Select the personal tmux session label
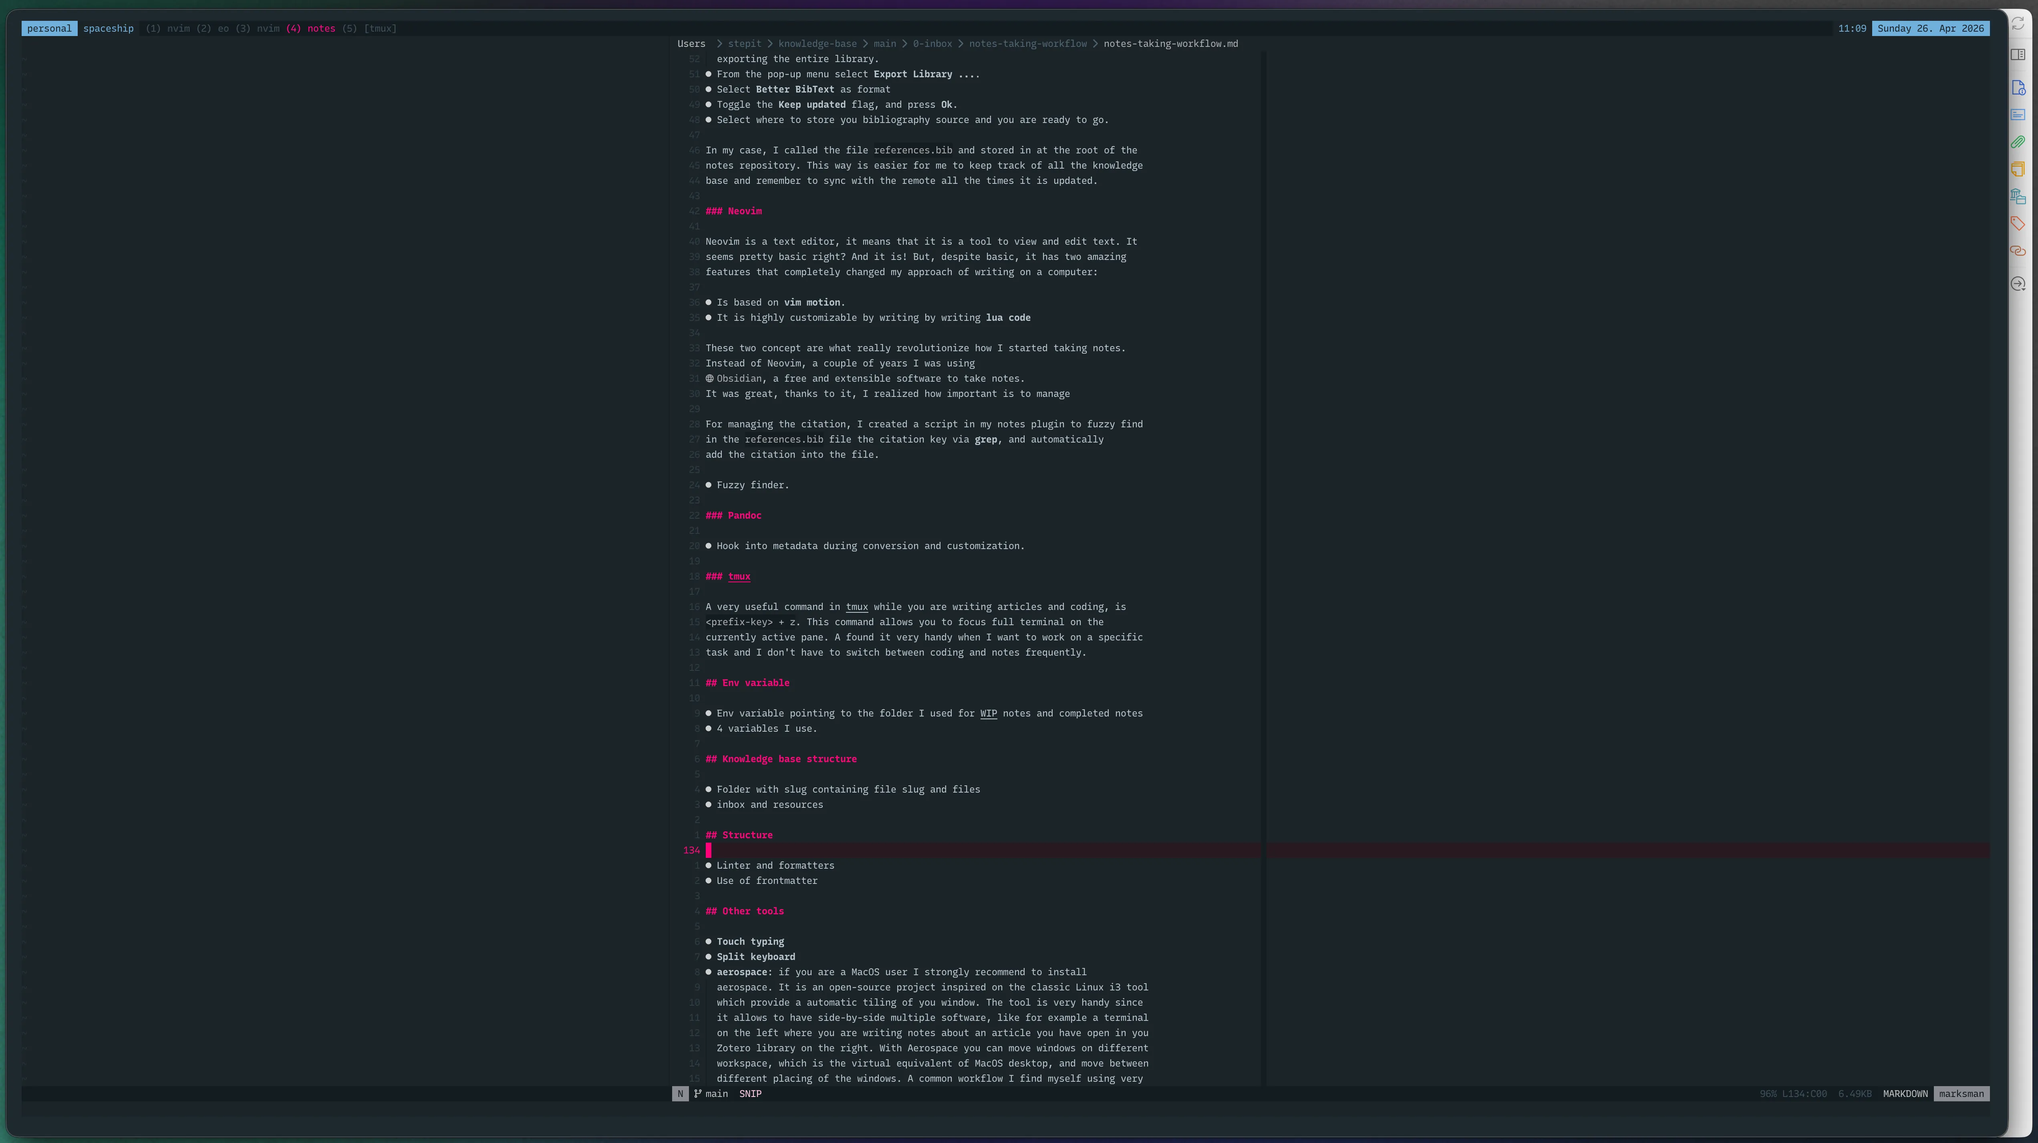This screenshot has height=1143, width=2038. (x=49, y=28)
